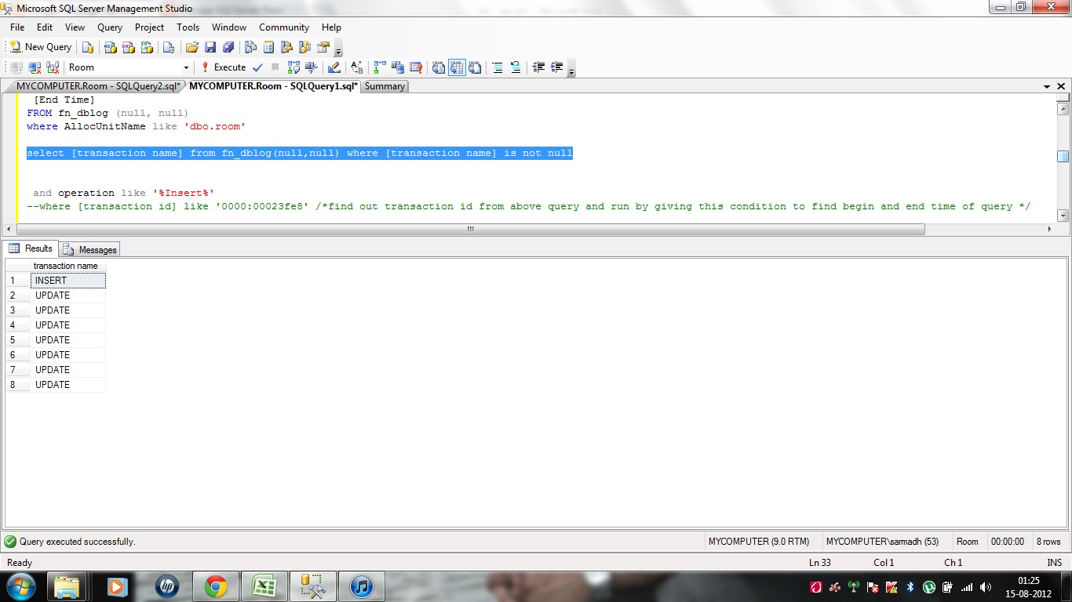This screenshot has width=1072, height=602.
Task: Execute the current SQL query
Action: (226, 67)
